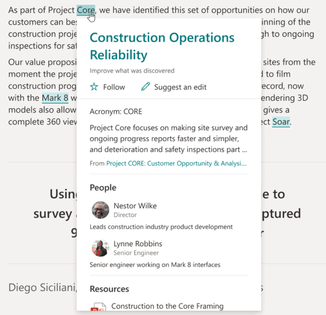Select the Nestor Wilke name

[x=135, y=206]
